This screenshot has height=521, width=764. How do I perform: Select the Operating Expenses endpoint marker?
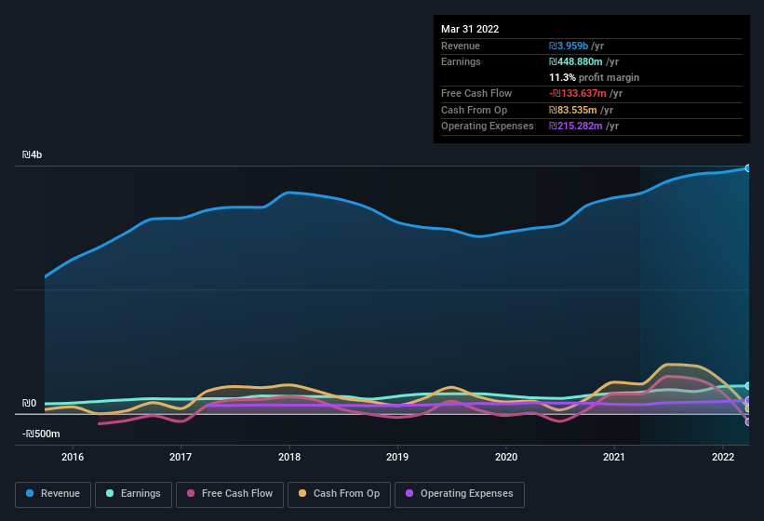pos(748,400)
